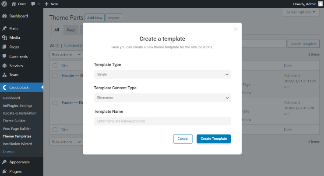
Task: Open the Once site home icon
Action: click(14, 4)
